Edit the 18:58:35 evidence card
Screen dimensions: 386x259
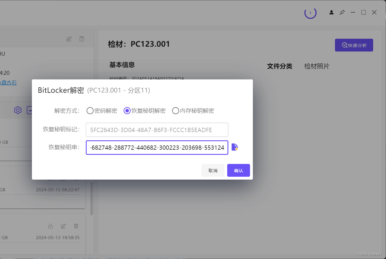pyautogui.click(x=63, y=226)
